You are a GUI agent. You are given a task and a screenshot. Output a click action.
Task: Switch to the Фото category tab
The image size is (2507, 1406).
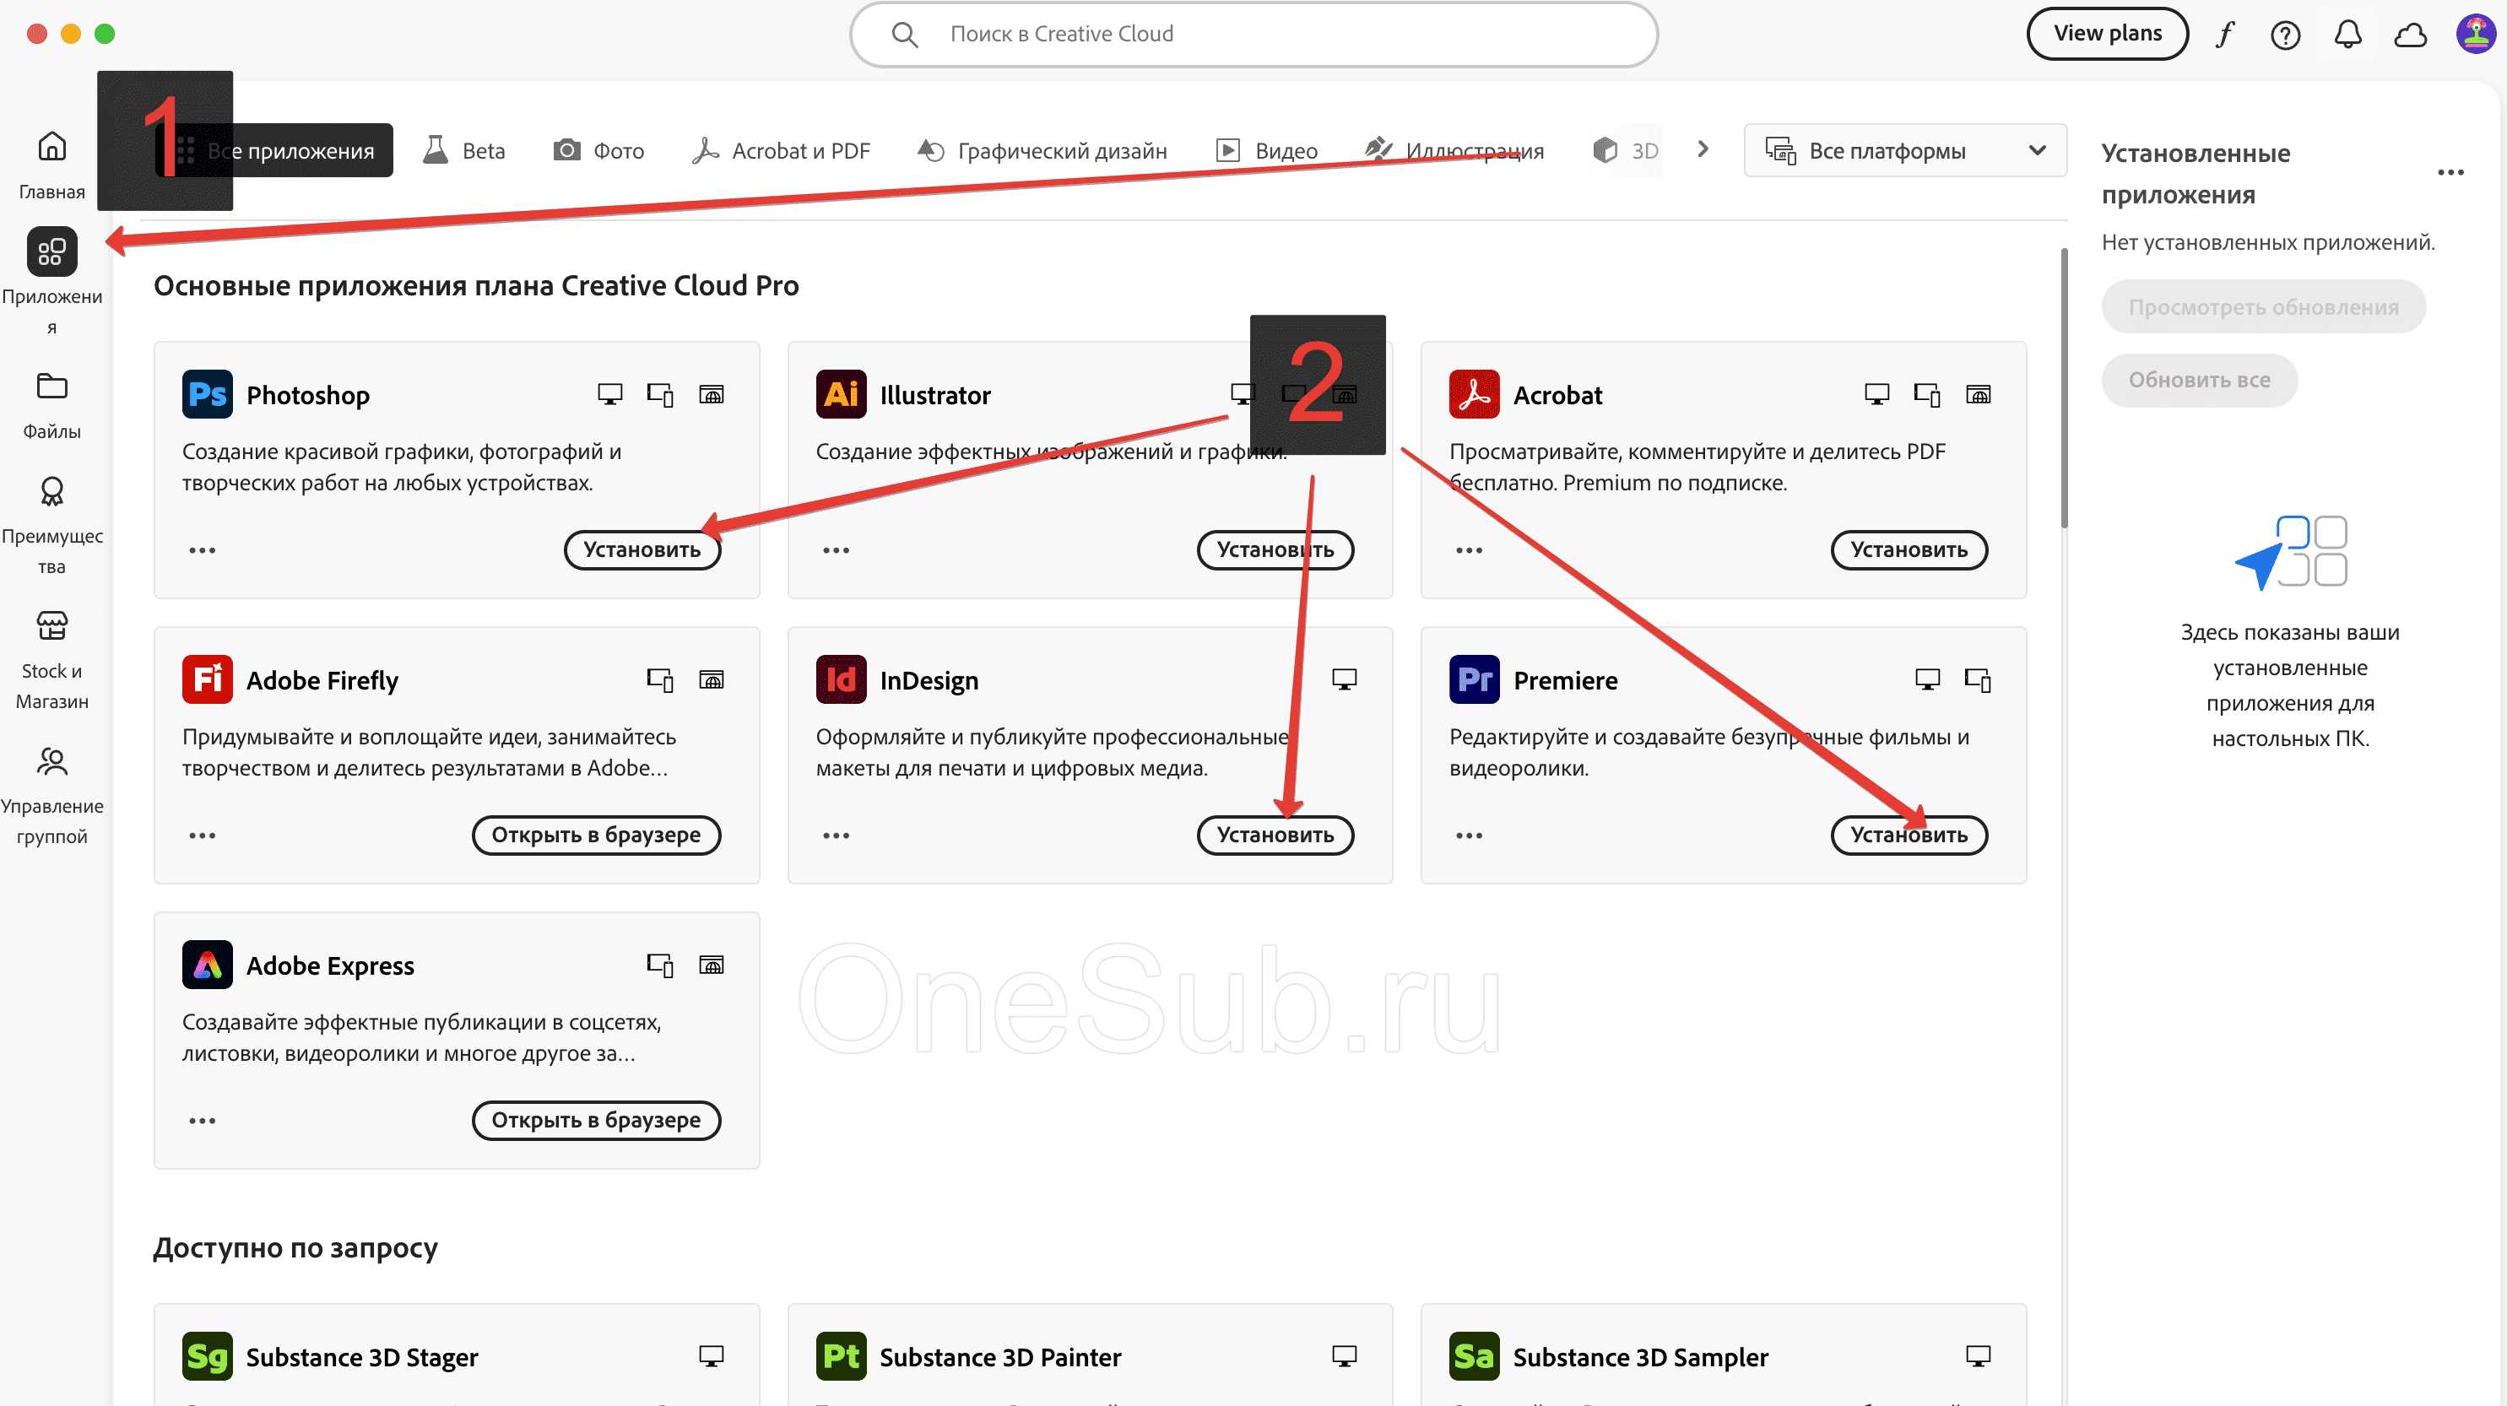[598, 150]
